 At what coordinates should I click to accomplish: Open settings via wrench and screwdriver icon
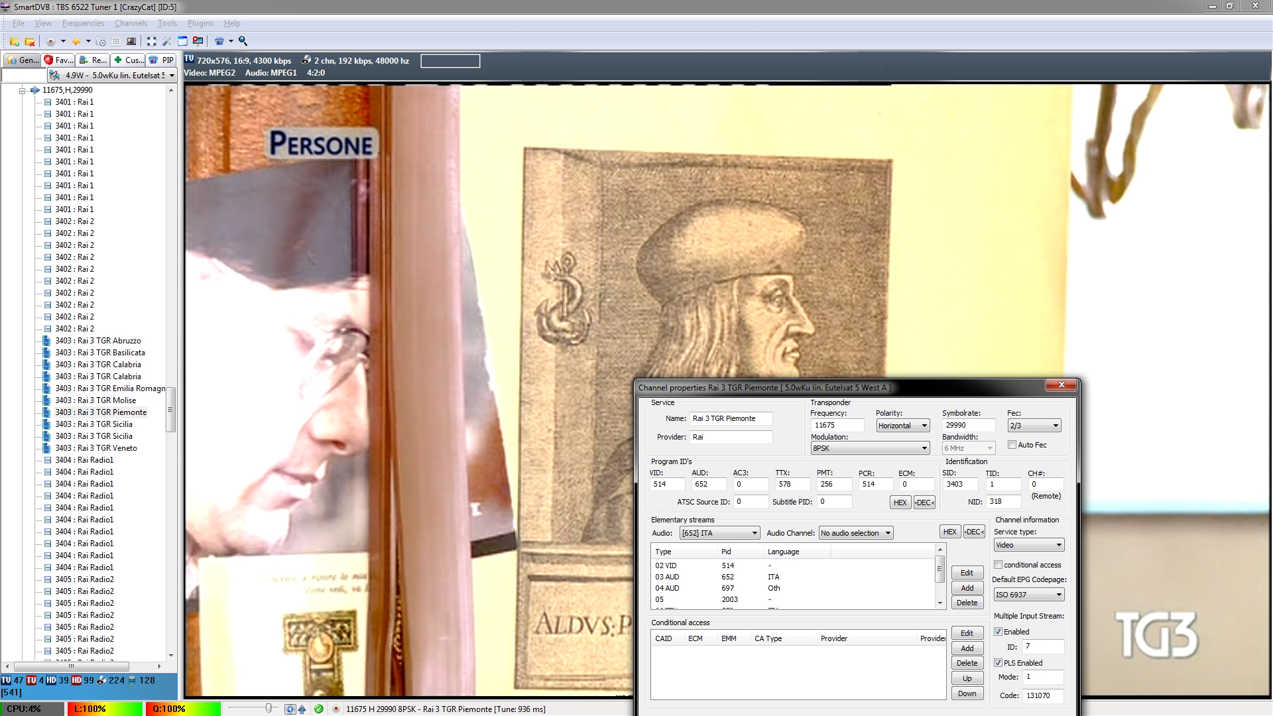coord(167,41)
